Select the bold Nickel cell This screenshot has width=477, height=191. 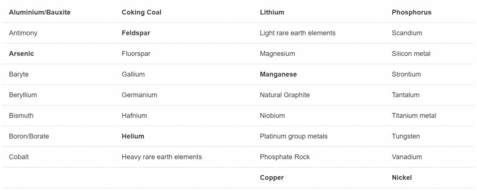pos(402,178)
